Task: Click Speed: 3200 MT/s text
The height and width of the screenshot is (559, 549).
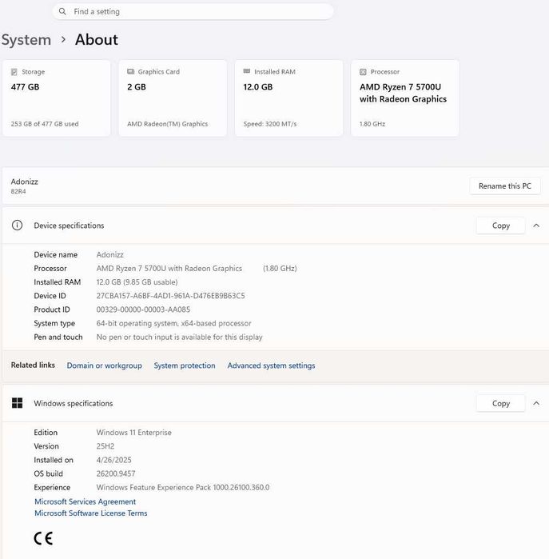Action: click(270, 124)
